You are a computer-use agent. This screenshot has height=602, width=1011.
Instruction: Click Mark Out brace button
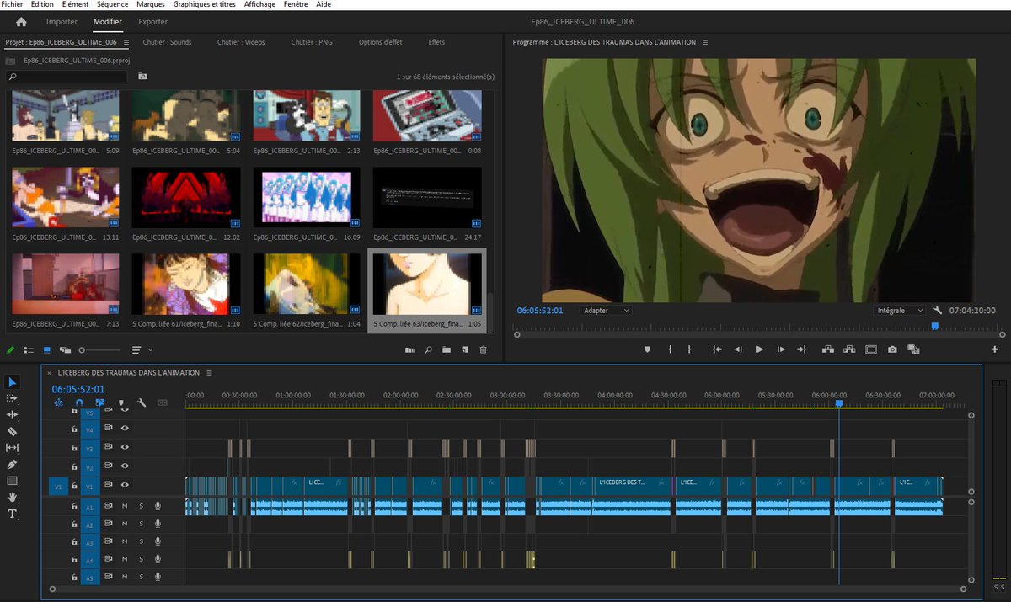(689, 349)
